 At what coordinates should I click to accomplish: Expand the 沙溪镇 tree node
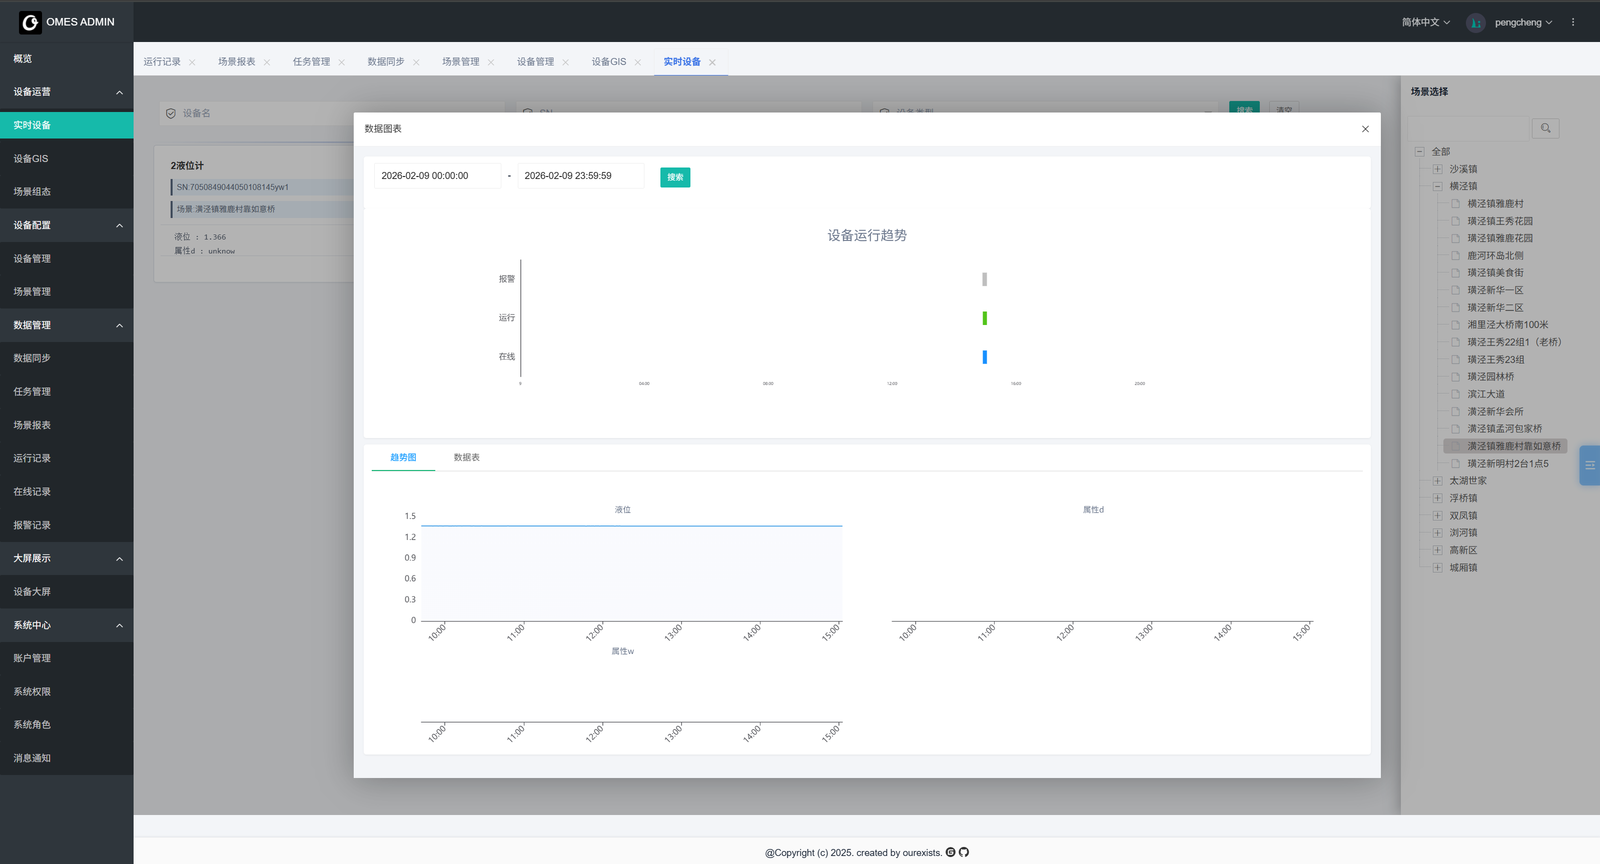pos(1437,169)
